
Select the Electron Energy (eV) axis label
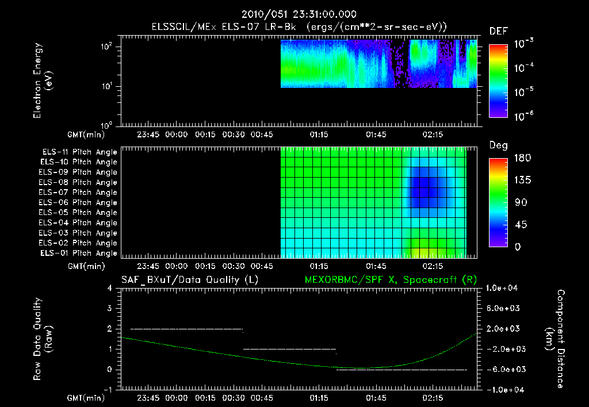43,80
